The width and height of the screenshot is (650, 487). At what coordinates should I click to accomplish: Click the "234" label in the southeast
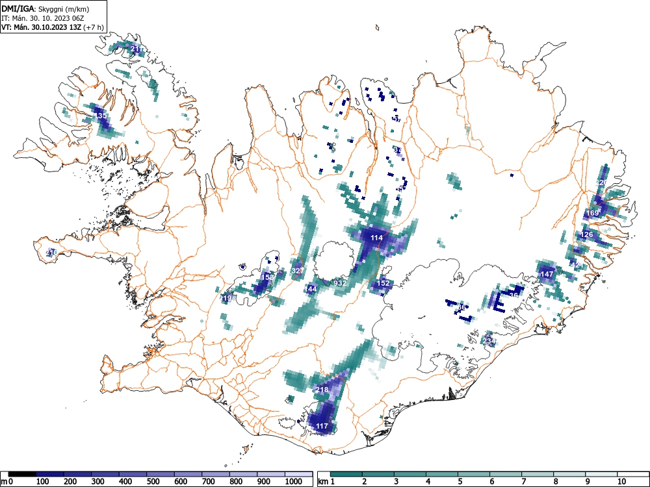click(489, 342)
